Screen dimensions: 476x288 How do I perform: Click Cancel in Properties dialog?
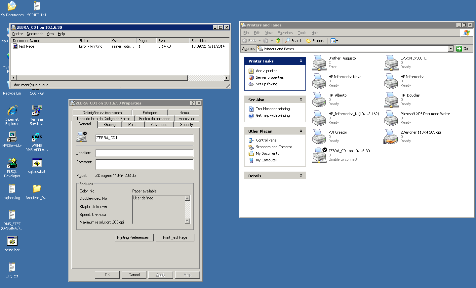pos(134,275)
